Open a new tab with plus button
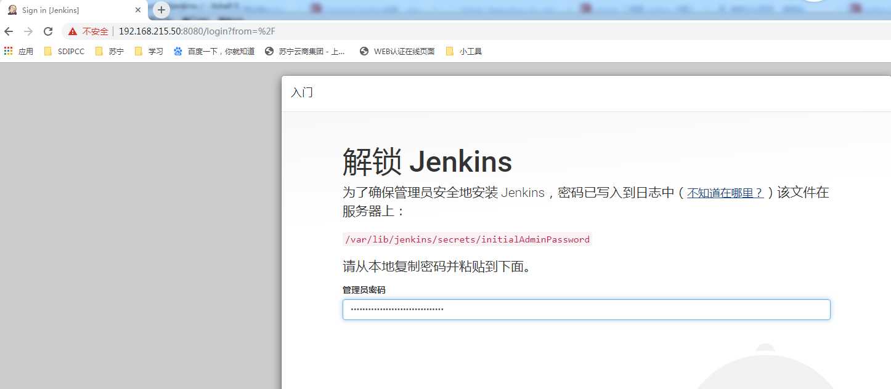The height and width of the screenshot is (389, 891). tap(161, 10)
